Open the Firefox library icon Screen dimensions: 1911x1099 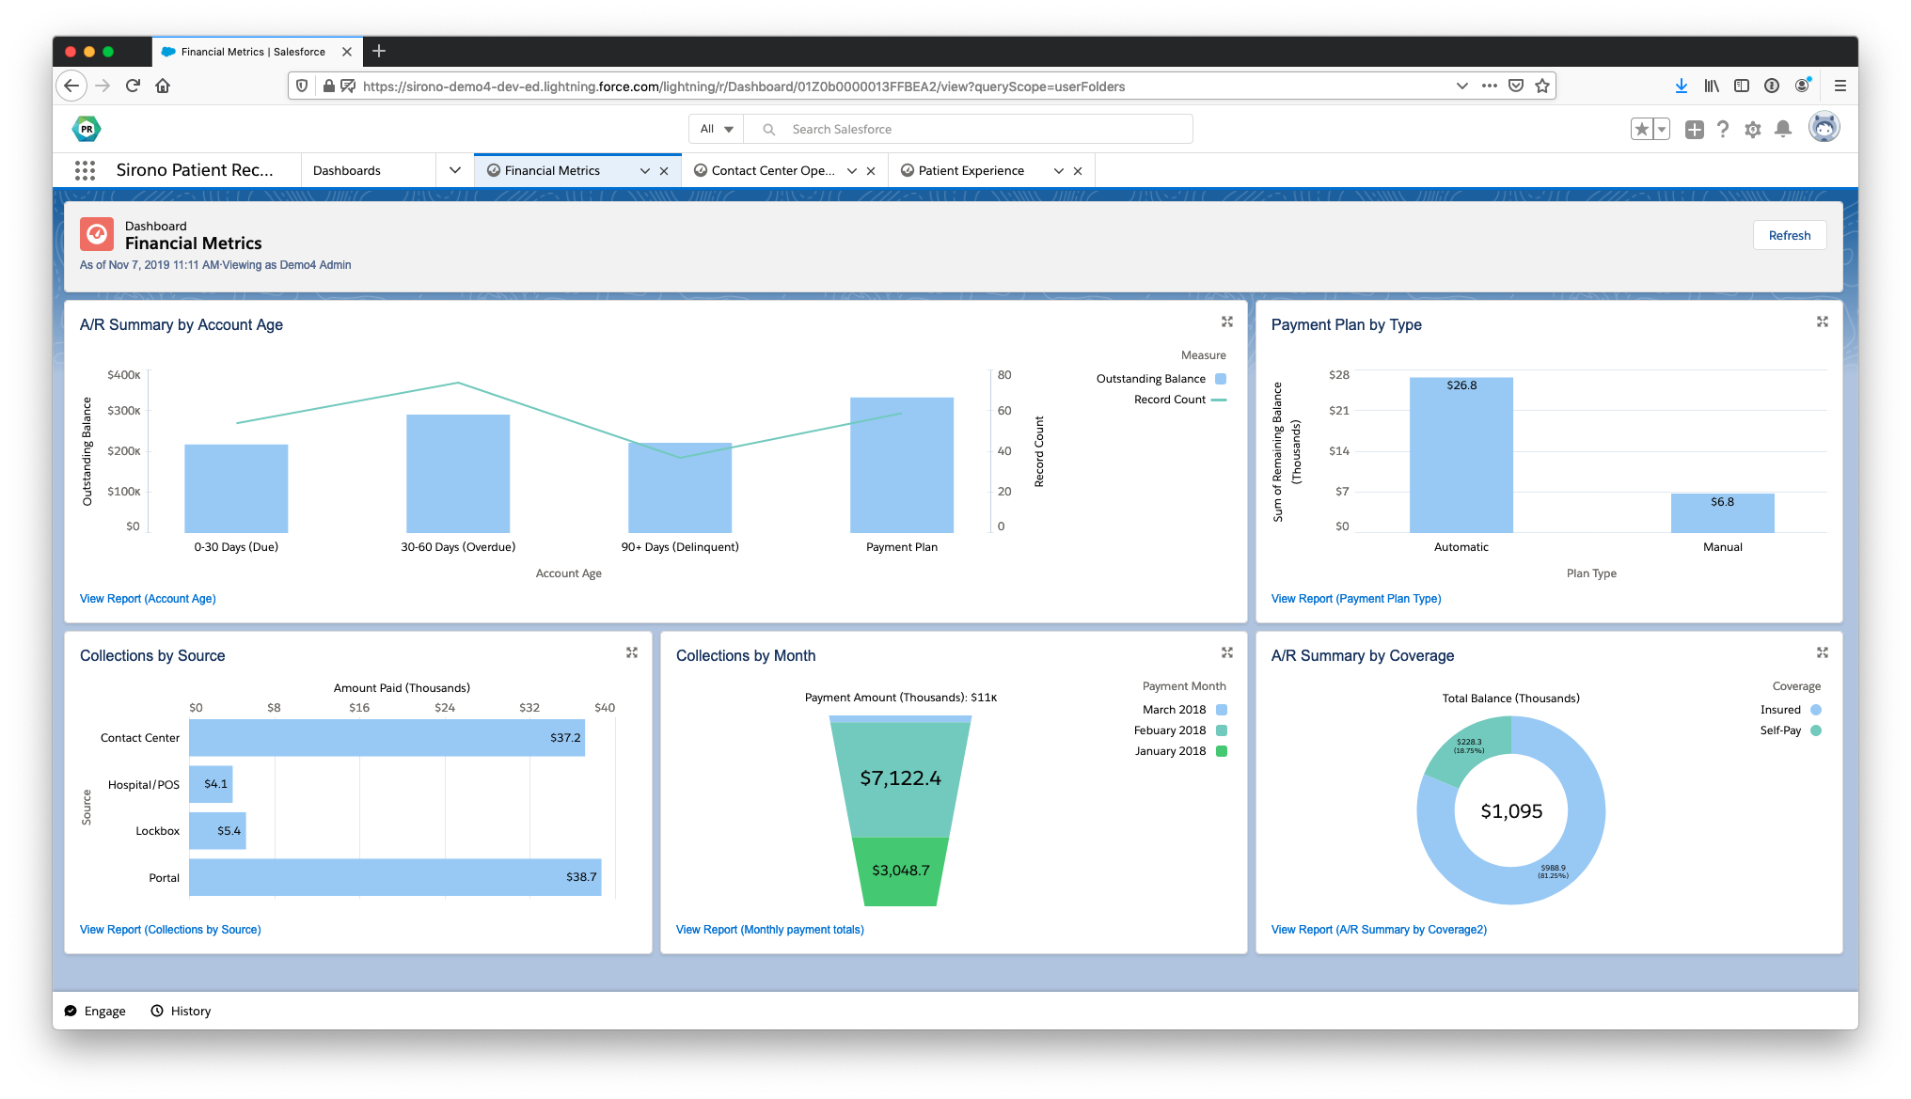point(1712,86)
